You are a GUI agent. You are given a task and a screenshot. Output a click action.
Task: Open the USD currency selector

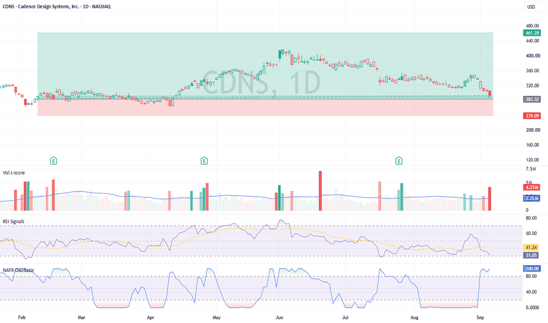pos(531,7)
